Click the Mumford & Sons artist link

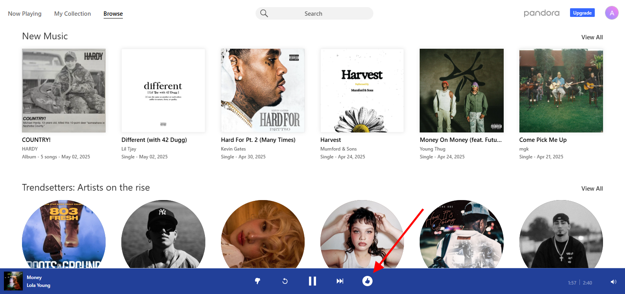pyautogui.click(x=338, y=149)
